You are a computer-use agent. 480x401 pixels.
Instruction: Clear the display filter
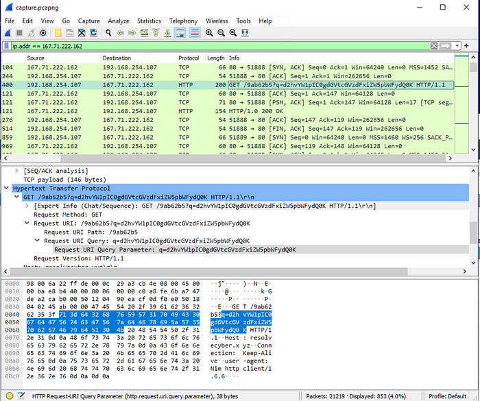pyautogui.click(x=434, y=46)
